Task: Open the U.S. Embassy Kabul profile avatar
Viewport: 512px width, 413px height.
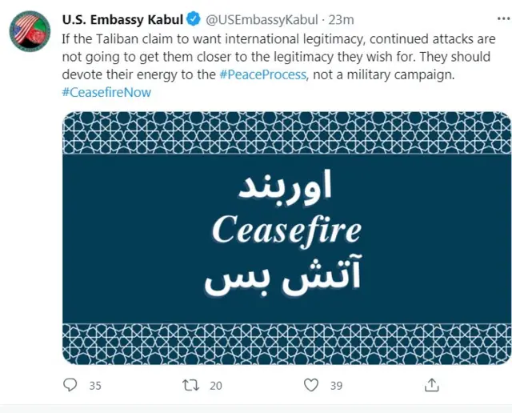Action: pyautogui.click(x=31, y=31)
